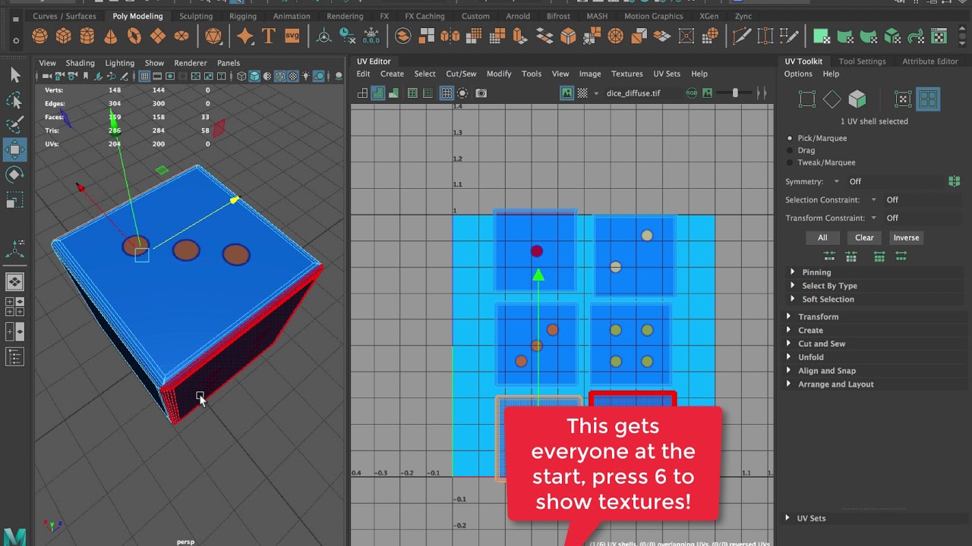The image size is (972, 546).
Task: Create a polygon cube from the shelf
Action: 63,36
